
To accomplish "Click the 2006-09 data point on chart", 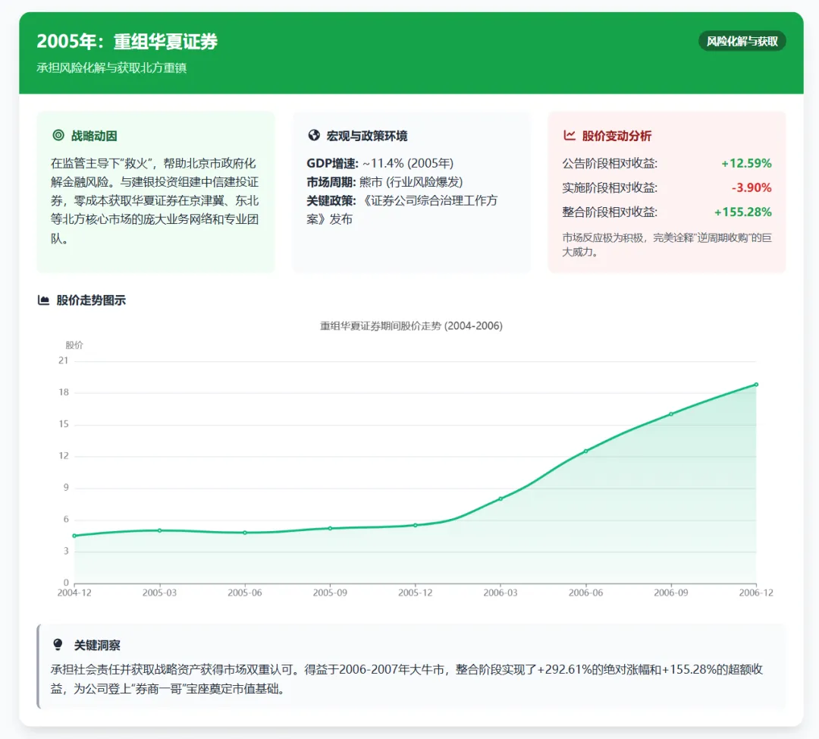I will click(671, 414).
